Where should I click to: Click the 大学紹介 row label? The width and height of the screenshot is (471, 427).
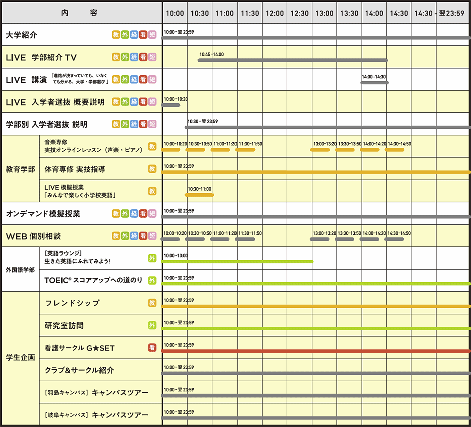(22, 35)
